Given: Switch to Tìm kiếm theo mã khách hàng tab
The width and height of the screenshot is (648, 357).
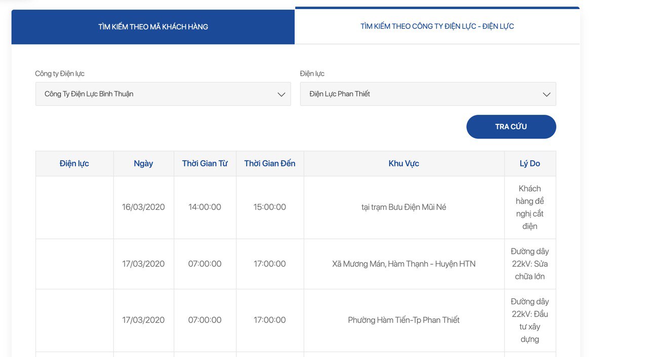Looking at the screenshot, I should (x=153, y=27).
